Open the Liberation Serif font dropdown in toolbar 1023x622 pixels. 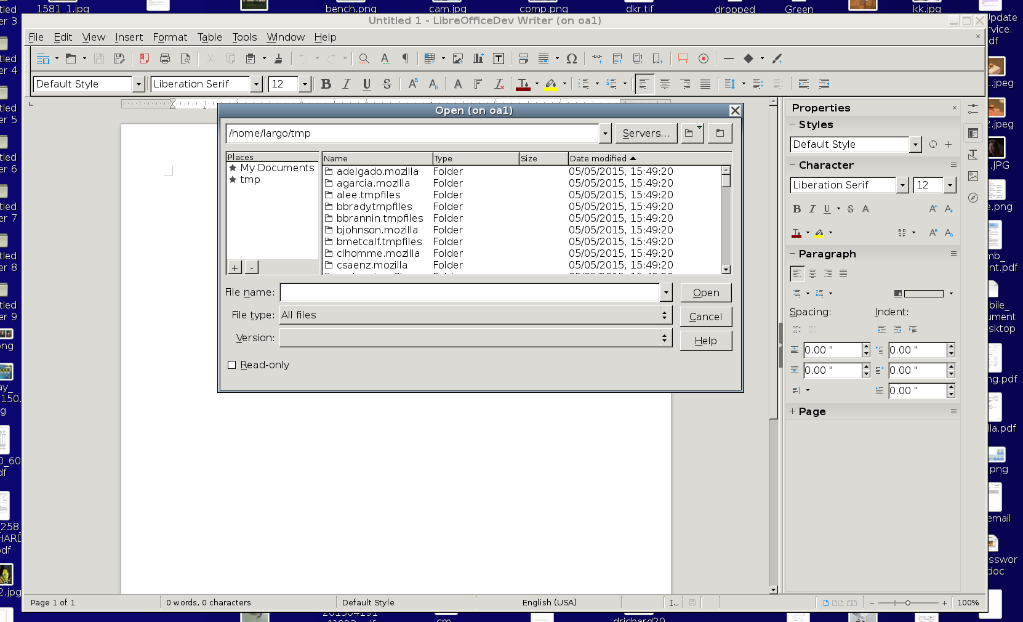pos(256,84)
